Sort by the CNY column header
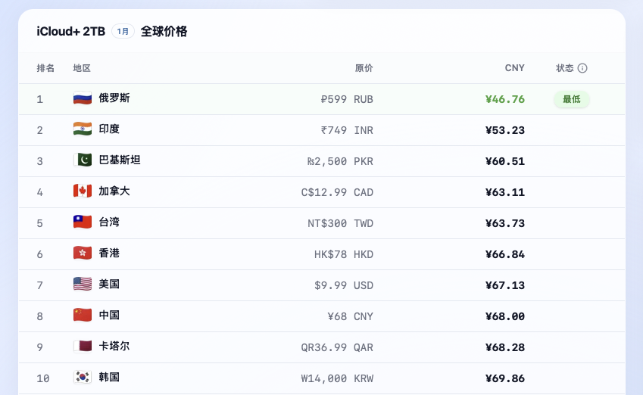This screenshot has width=643, height=395. coord(515,68)
